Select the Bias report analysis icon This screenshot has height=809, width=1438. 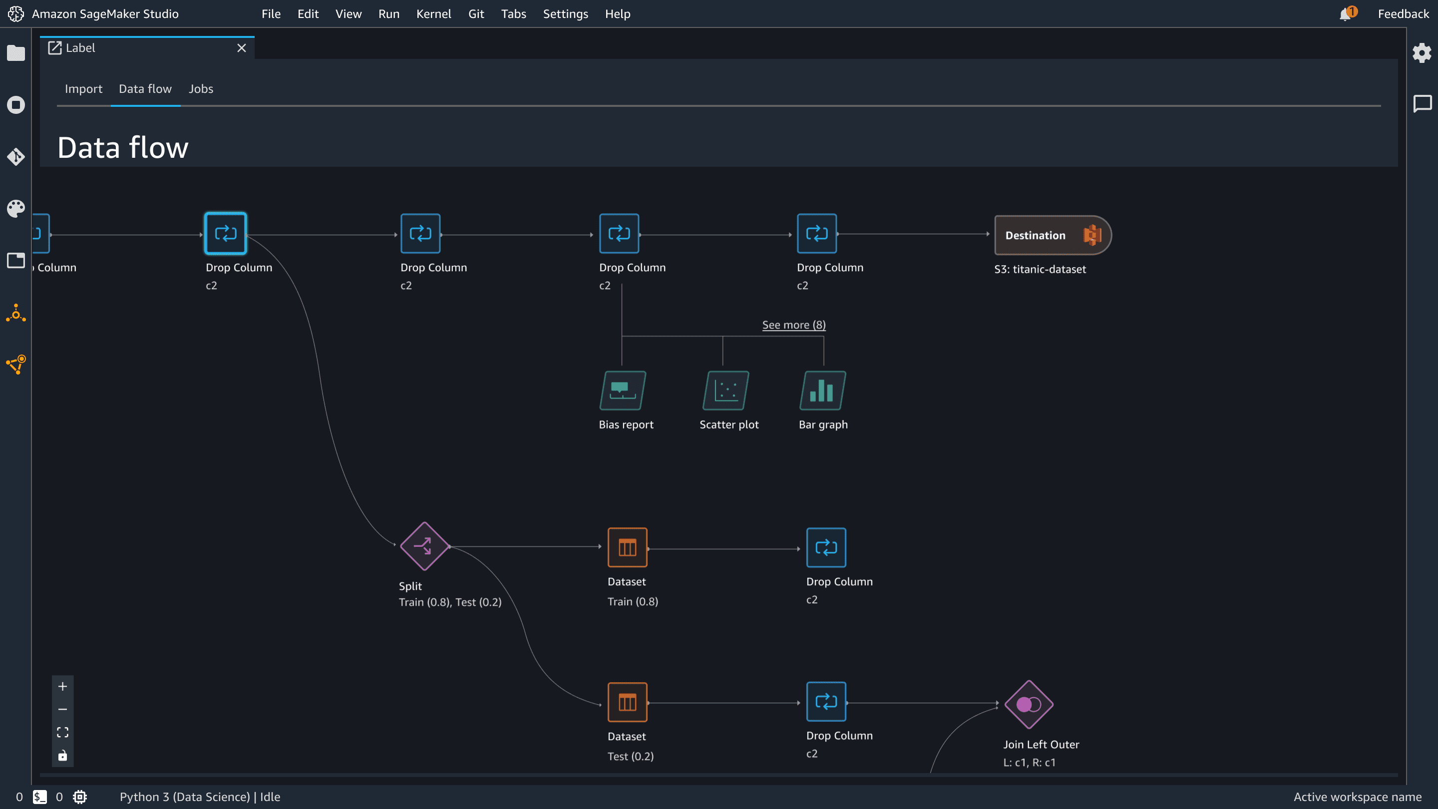pos(623,390)
